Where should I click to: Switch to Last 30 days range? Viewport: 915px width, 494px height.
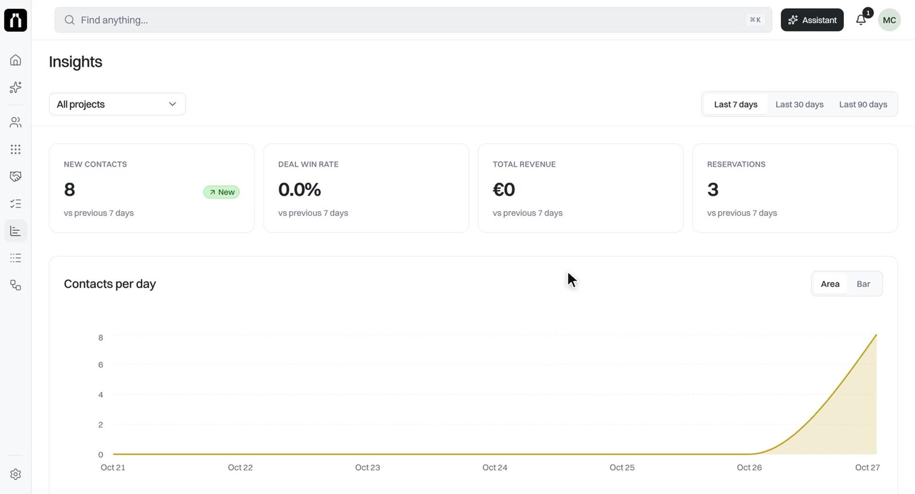point(799,105)
